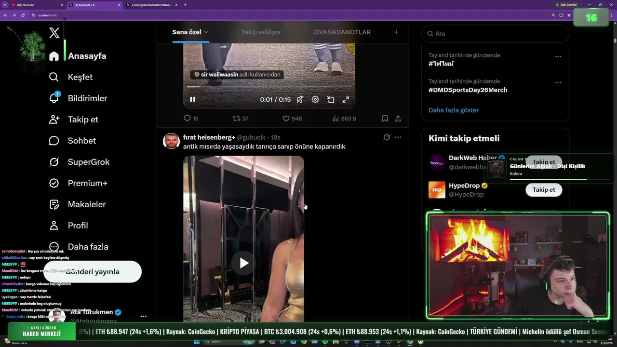Expand the Daha fazla menu
Screen dimensions: 617x347
tap(79, 247)
